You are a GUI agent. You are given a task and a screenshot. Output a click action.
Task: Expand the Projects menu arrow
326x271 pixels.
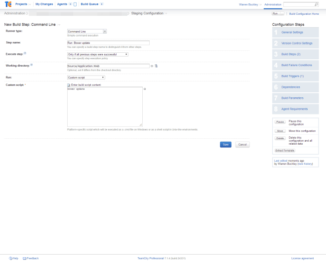[30, 4]
